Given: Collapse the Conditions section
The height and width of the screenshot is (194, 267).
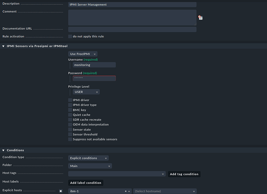Looking at the screenshot, I should pos(3,150).
